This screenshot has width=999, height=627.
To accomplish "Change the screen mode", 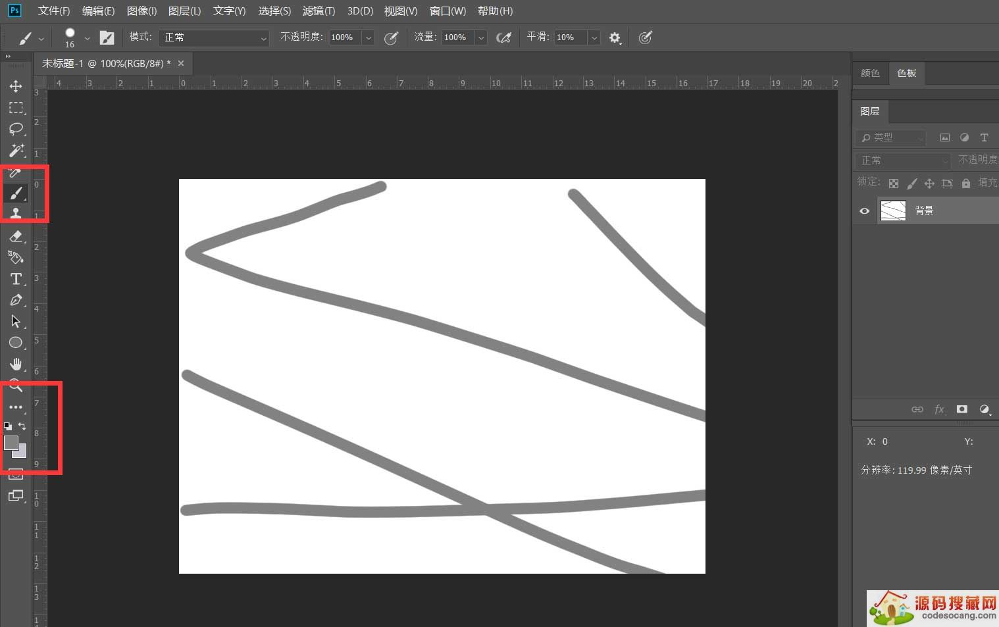I will (x=16, y=495).
